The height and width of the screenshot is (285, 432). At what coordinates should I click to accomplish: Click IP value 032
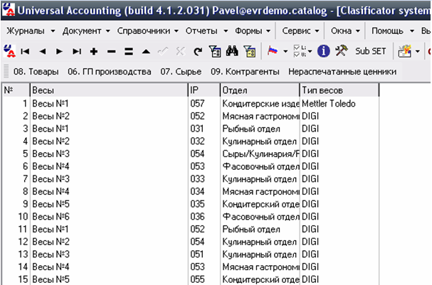click(198, 141)
